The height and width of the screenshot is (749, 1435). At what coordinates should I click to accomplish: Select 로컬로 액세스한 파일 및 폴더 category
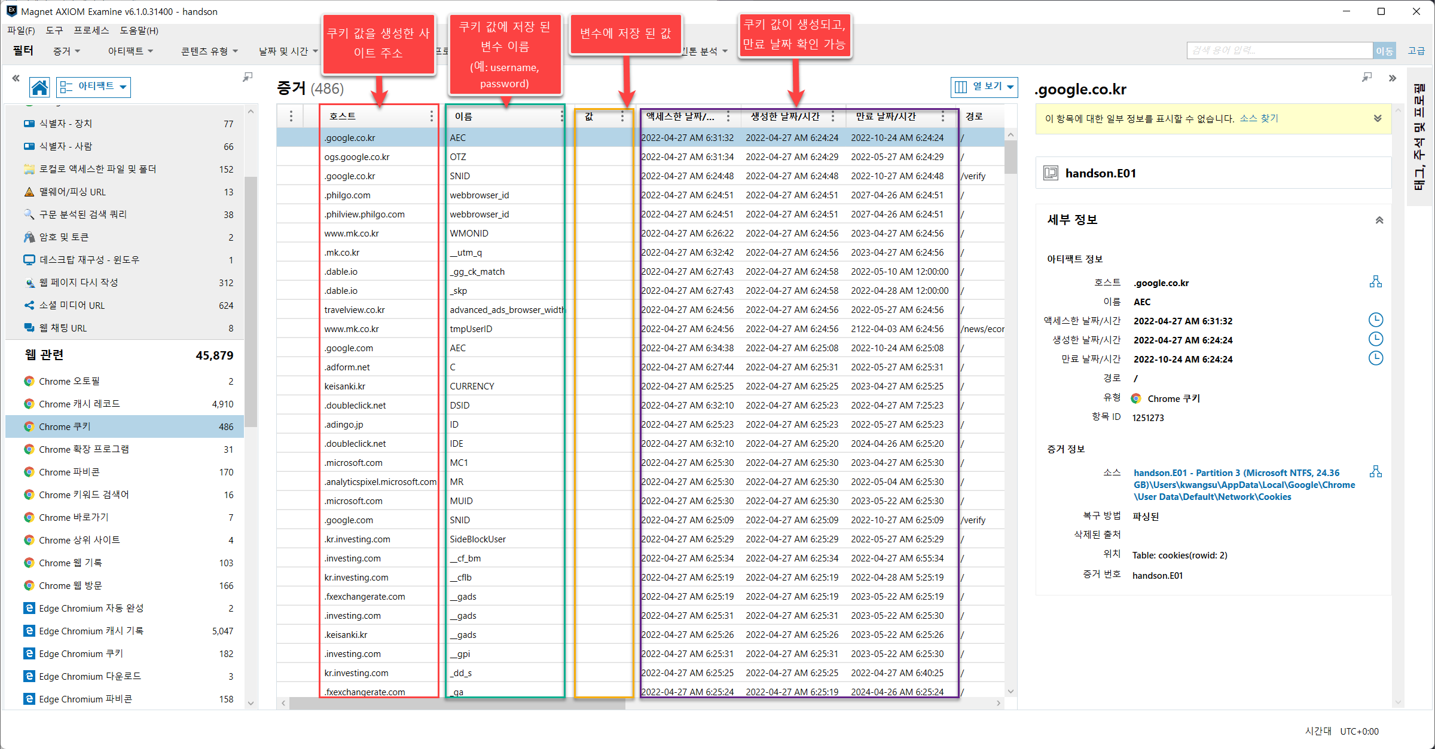tap(125, 169)
